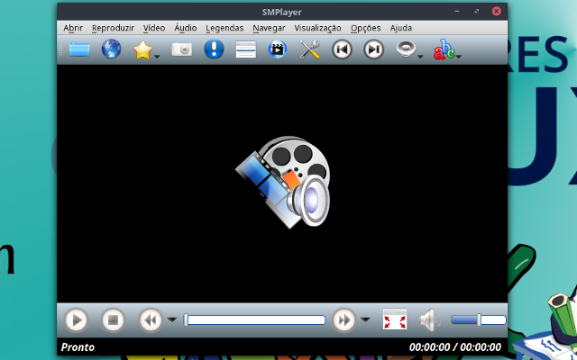The height and width of the screenshot is (360, 577).
Task: Click the playback seek bar
Action: [254, 320]
